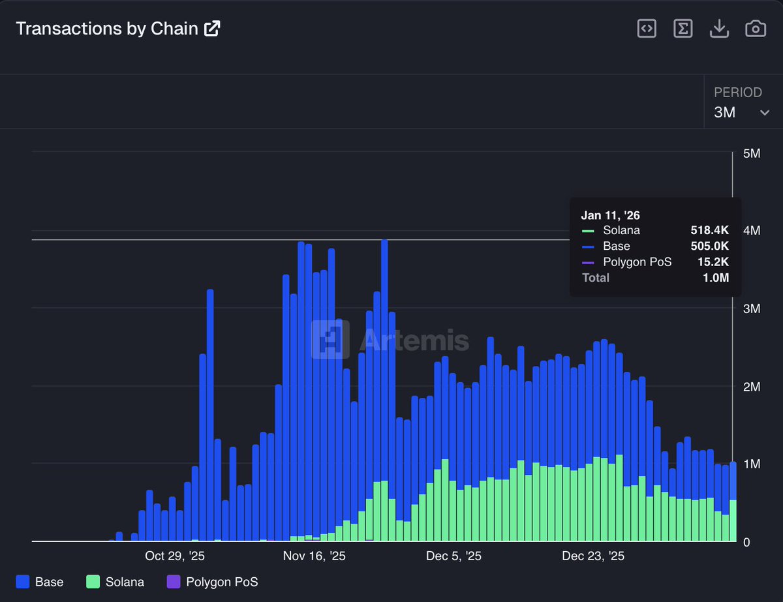Select the Total 1.0M tooltip value

716,278
